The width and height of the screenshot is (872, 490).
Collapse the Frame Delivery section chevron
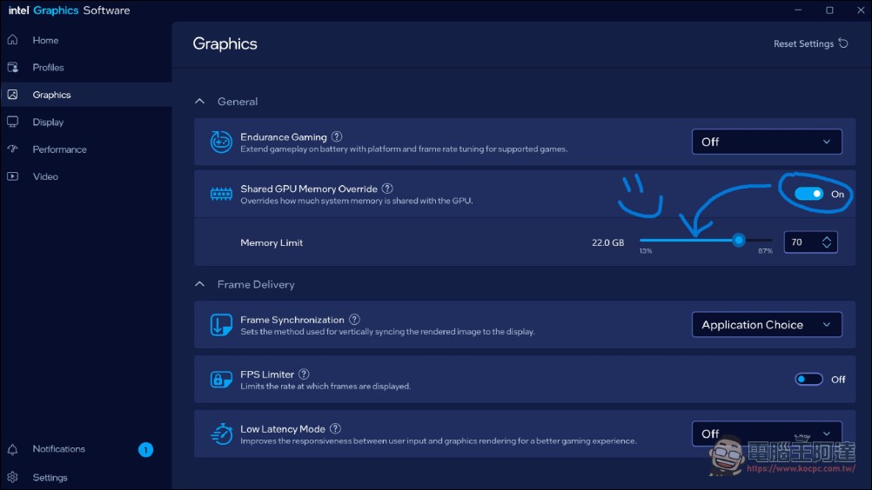point(199,284)
